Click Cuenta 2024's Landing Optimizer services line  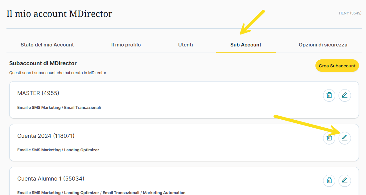point(58,150)
